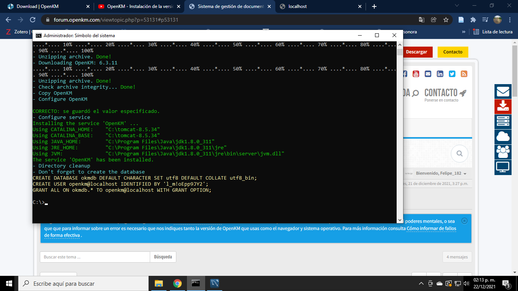Click the red download icon in side panel
This screenshot has height=291, width=518.
pyautogui.click(x=503, y=106)
